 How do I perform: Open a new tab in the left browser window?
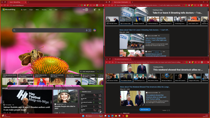28,2
